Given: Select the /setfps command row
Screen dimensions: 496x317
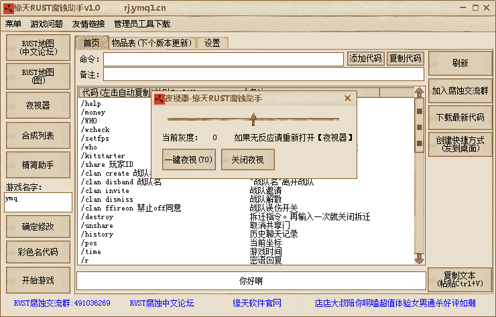Looking at the screenshot, I should coord(95,138).
